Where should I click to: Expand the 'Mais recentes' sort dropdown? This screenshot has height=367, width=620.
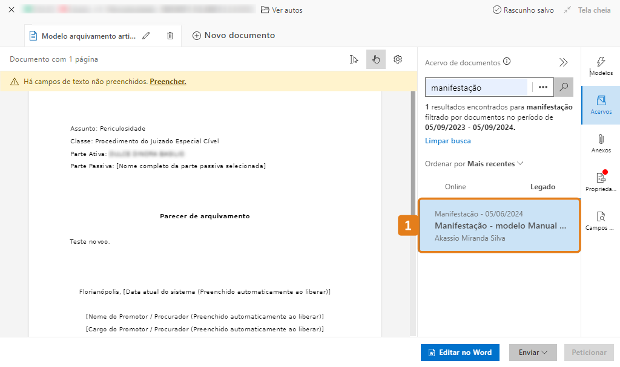[495, 164]
